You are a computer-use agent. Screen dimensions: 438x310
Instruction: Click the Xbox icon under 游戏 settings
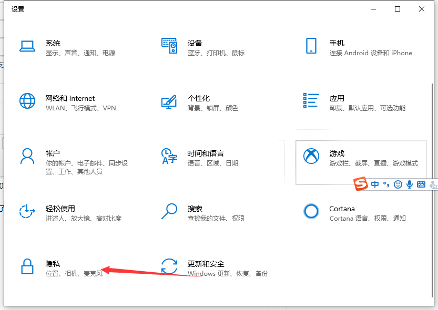(311, 156)
